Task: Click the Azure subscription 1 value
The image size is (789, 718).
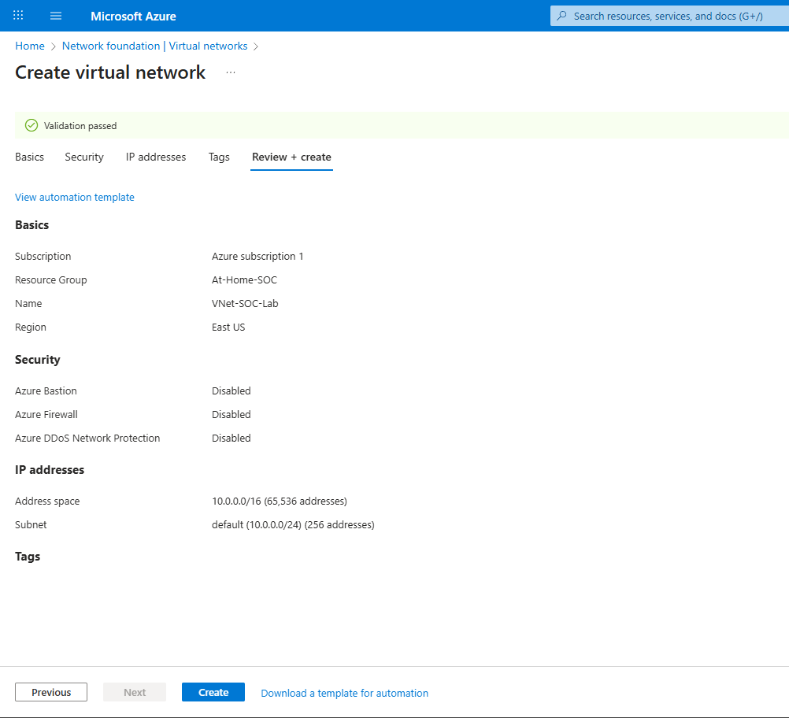Action: click(257, 256)
